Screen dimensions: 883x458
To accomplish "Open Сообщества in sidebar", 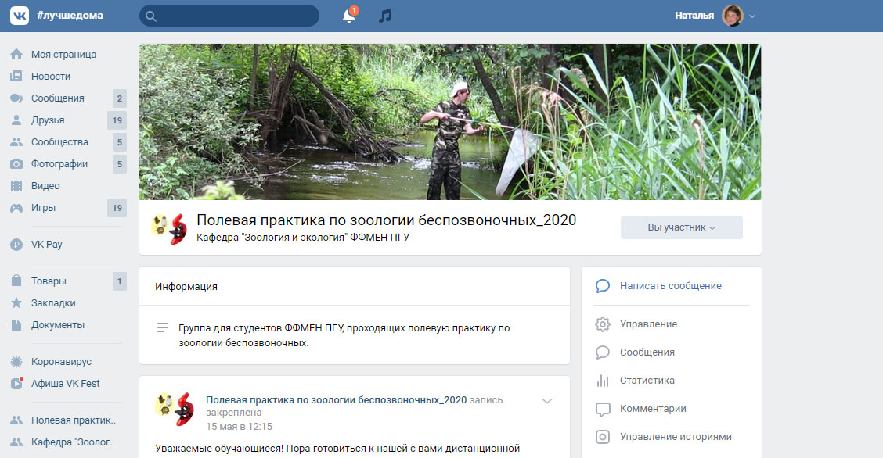I will [59, 142].
